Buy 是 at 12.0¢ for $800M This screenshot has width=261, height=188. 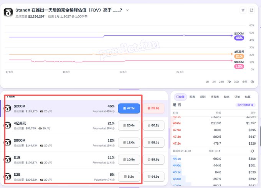[129, 143]
